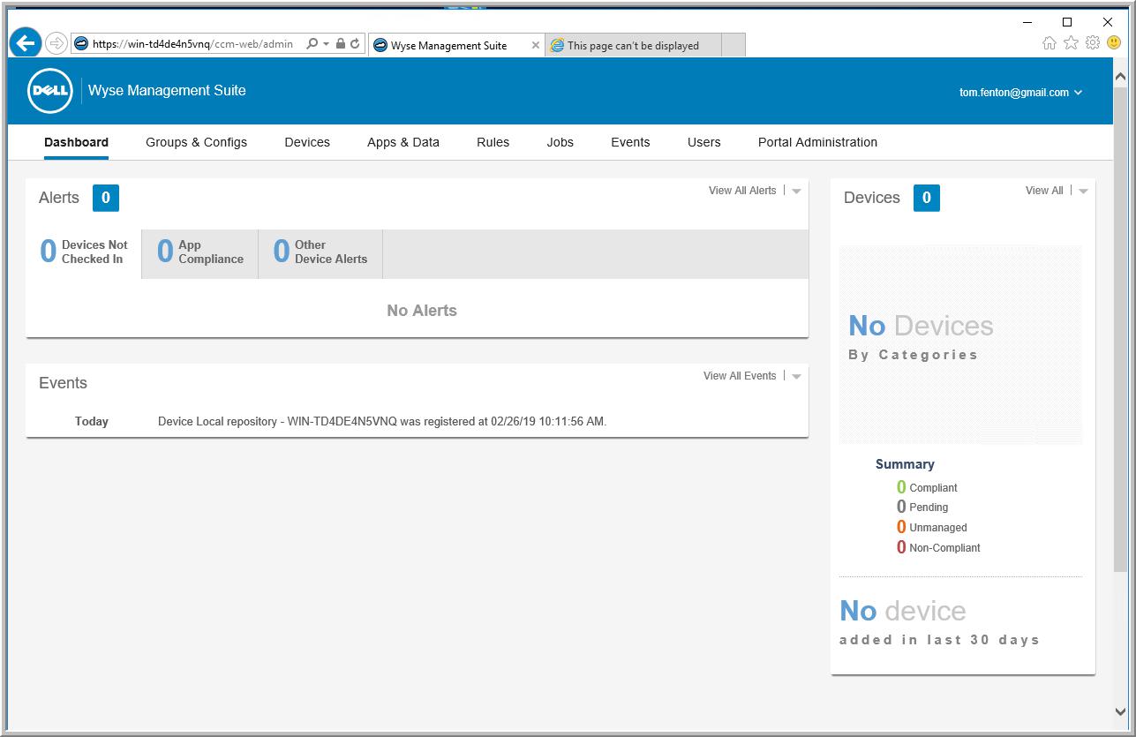Click the No Devices By Categories chart area
Viewport: 1136px width, 737px height.
960,344
